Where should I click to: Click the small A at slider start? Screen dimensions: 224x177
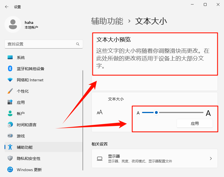138,113
